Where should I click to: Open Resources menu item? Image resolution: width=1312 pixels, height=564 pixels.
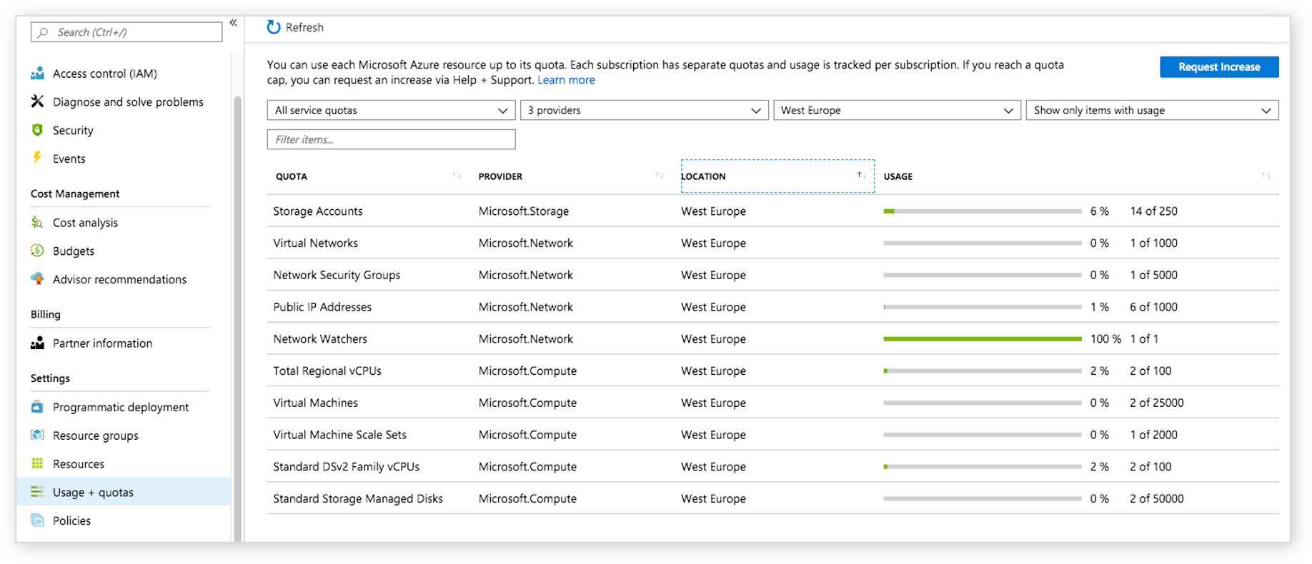[79, 464]
